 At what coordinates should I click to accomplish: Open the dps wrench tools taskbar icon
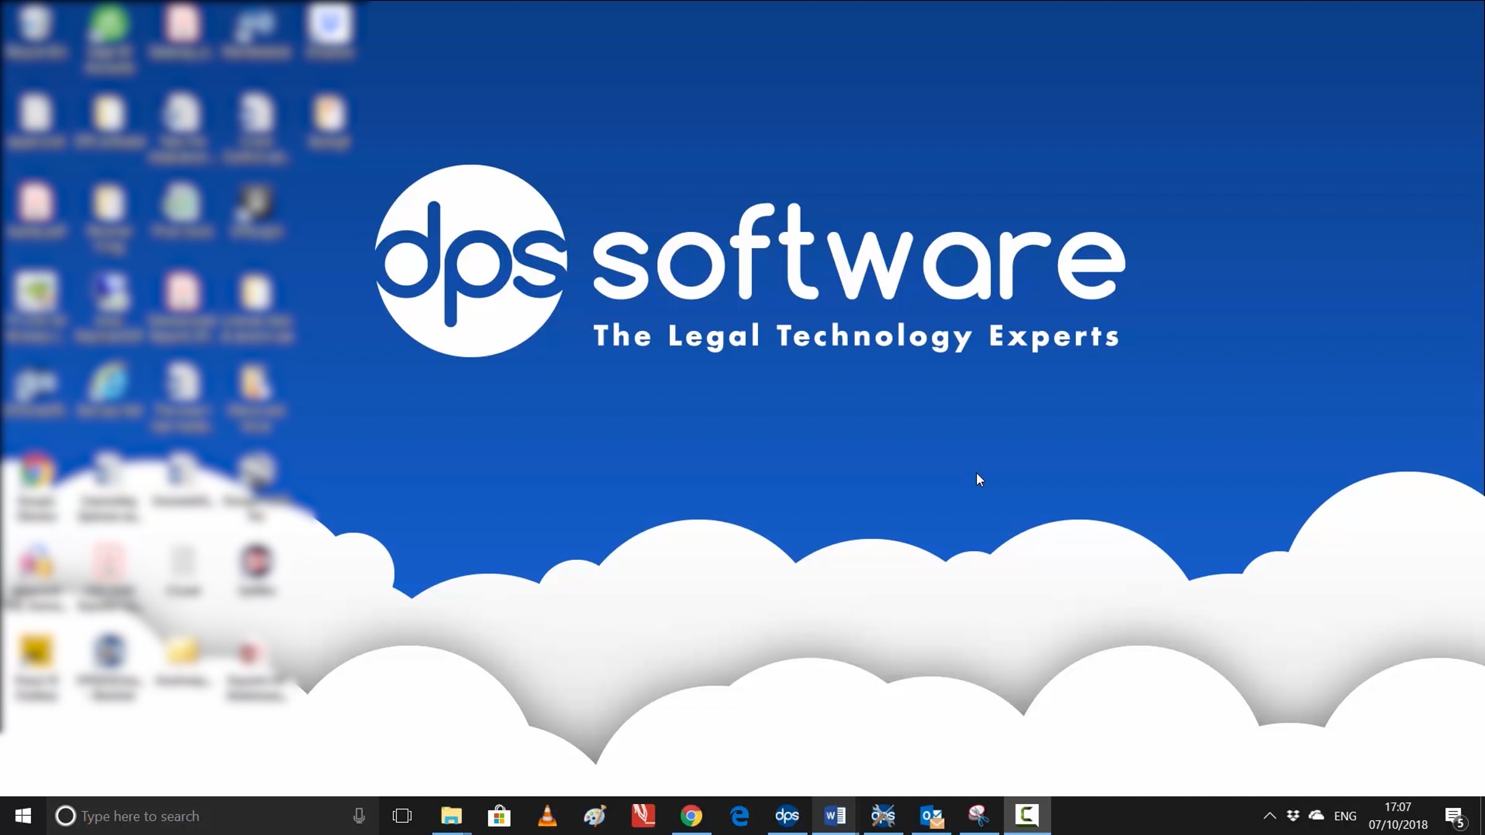point(883,816)
